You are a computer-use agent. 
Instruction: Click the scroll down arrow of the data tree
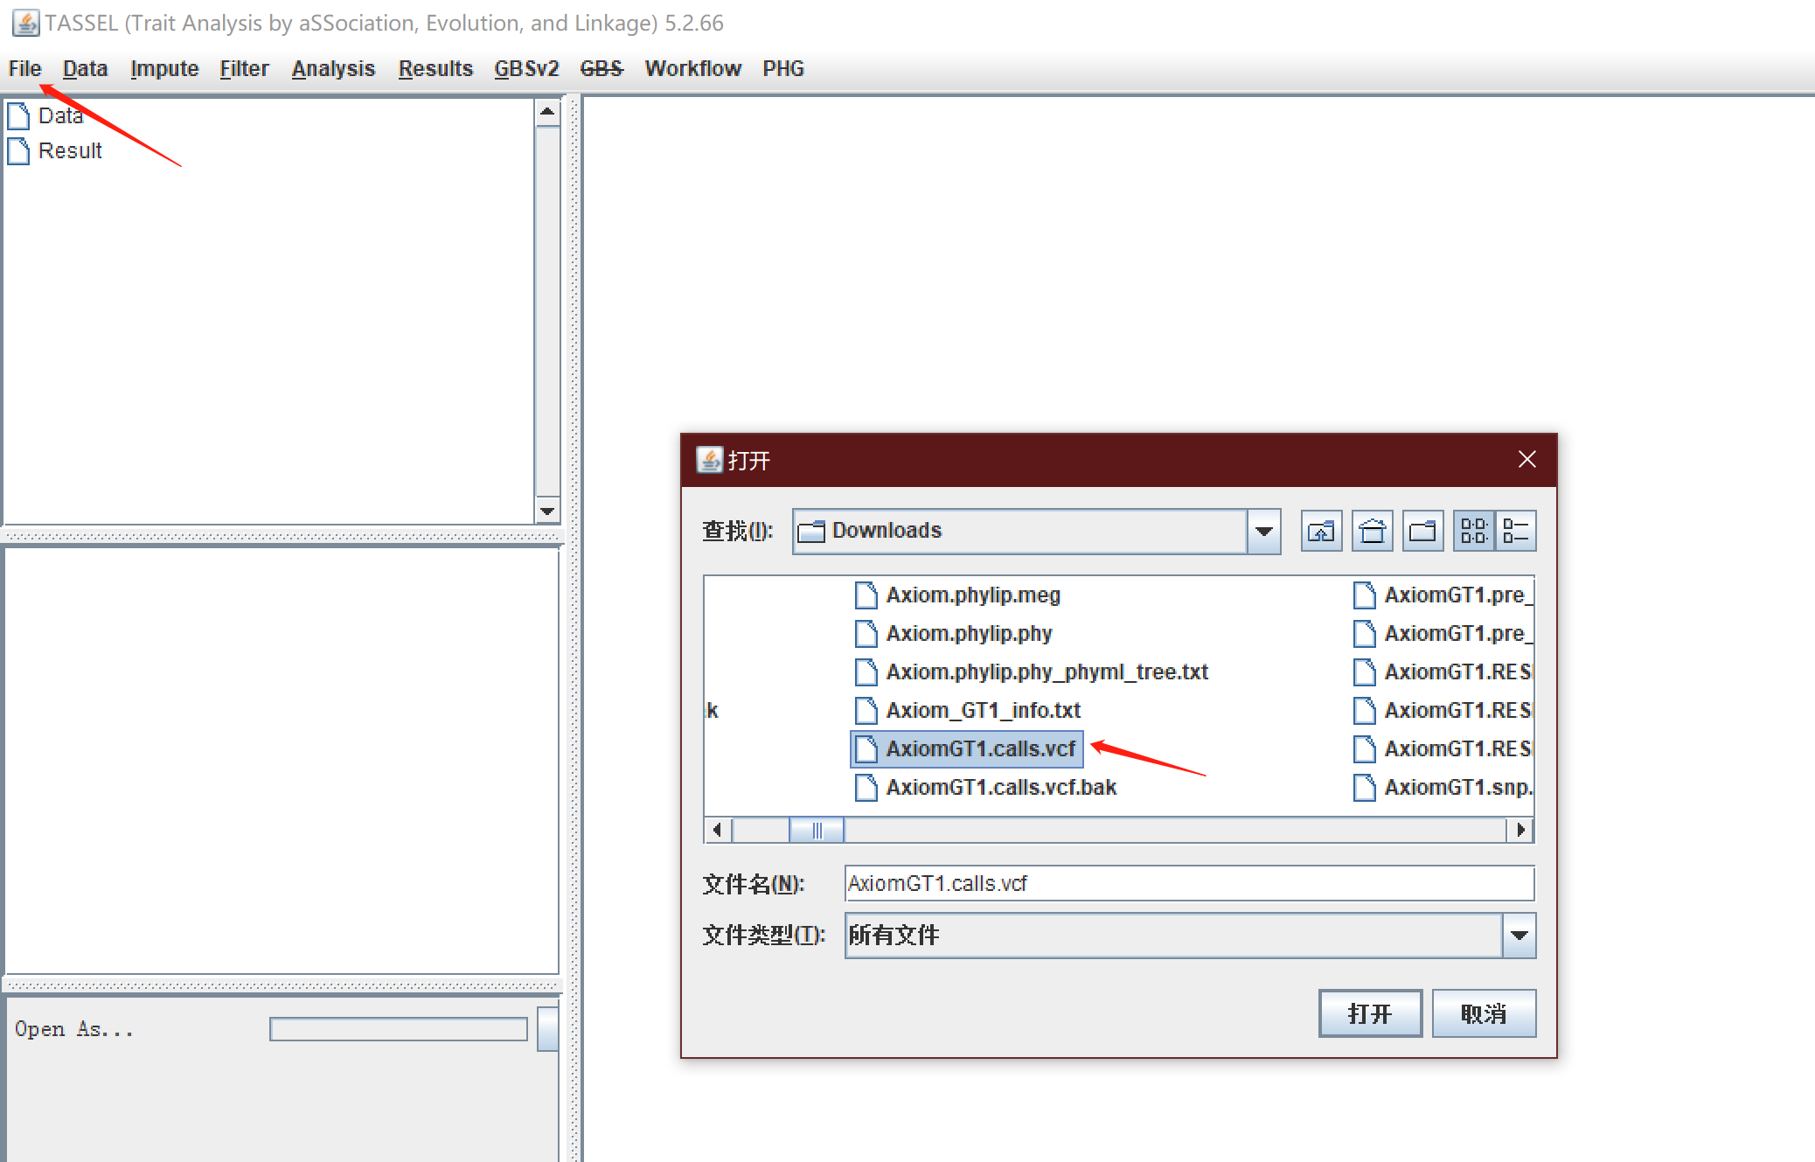(547, 511)
